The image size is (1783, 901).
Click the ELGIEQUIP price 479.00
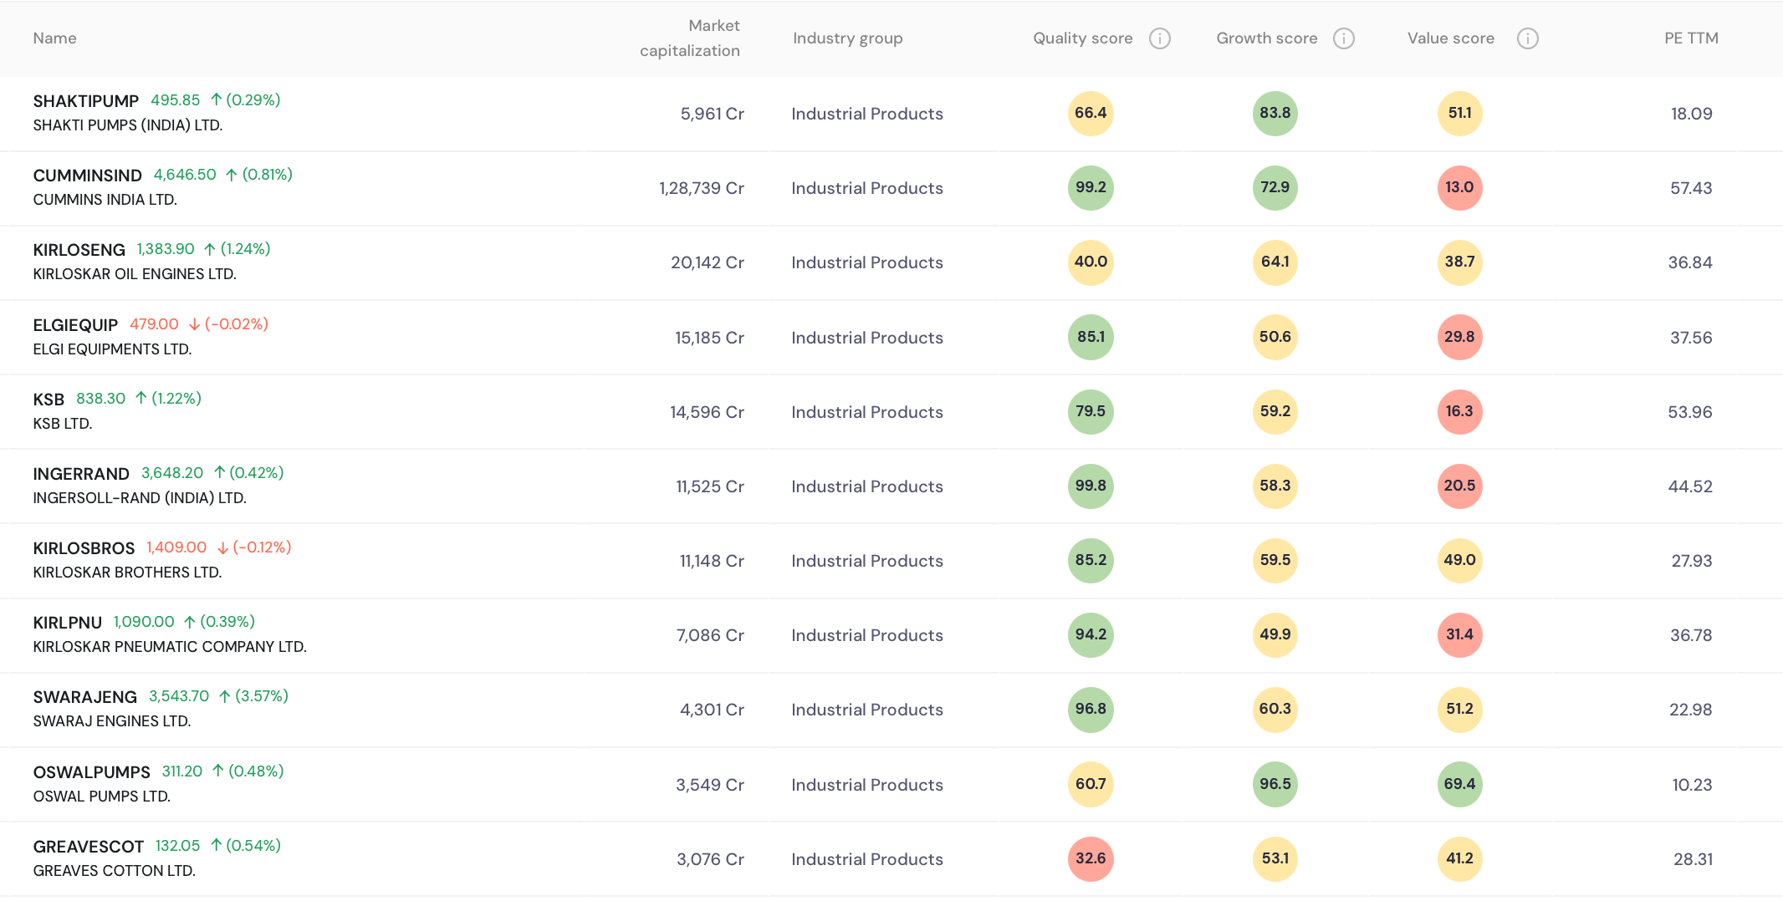[x=154, y=324]
